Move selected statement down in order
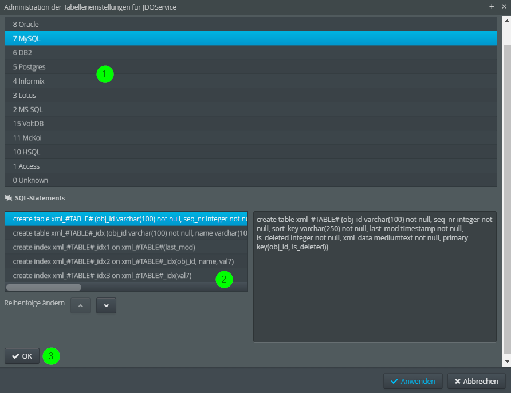 point(106,305)
